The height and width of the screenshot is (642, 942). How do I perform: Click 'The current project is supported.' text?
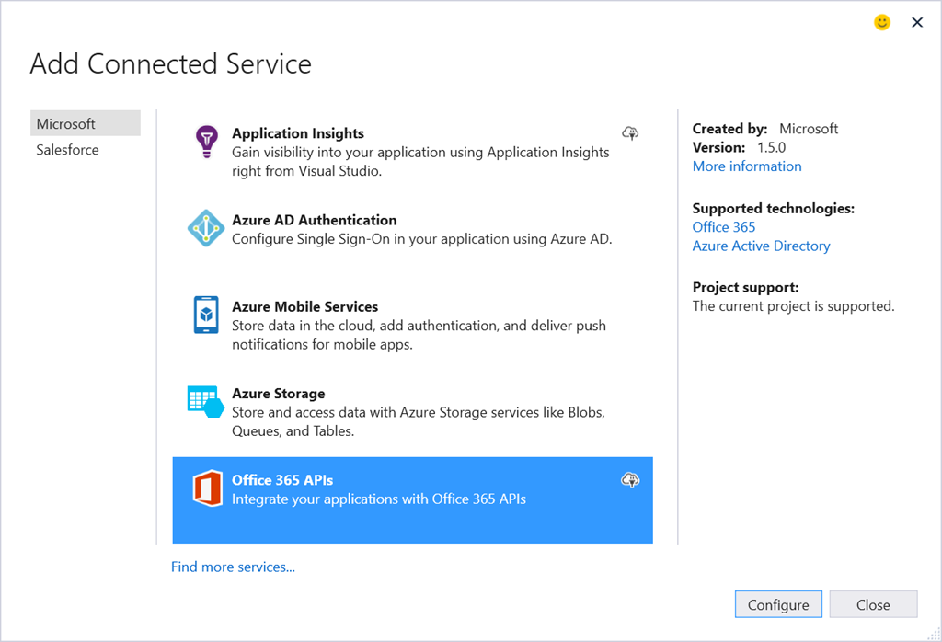pos(794,306)
